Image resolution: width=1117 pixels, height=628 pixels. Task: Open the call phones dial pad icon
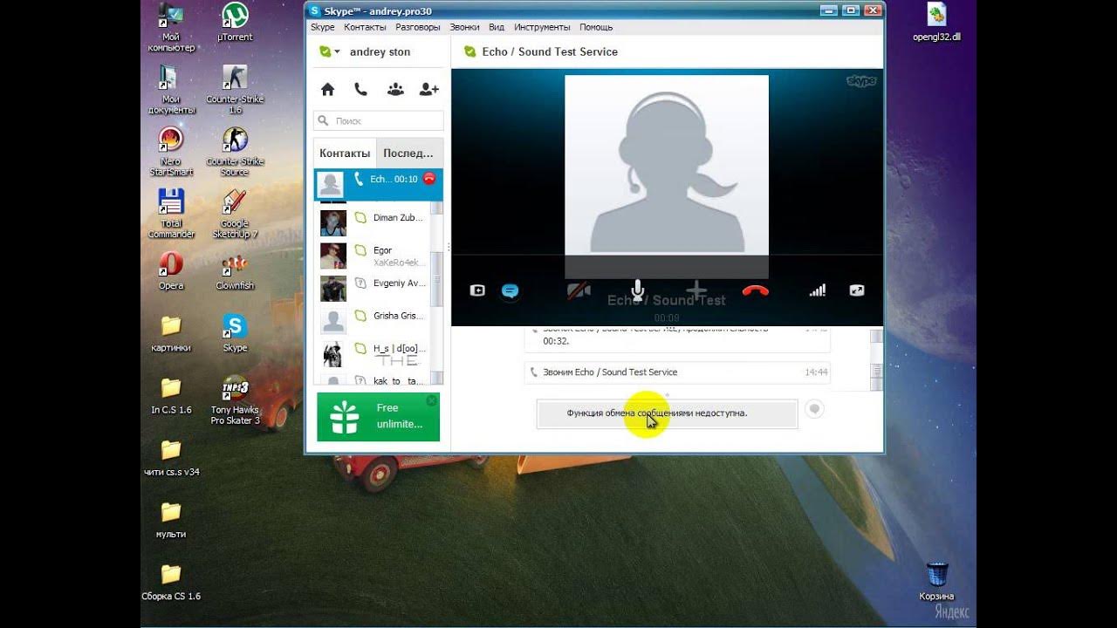click(x=360, y=89)
